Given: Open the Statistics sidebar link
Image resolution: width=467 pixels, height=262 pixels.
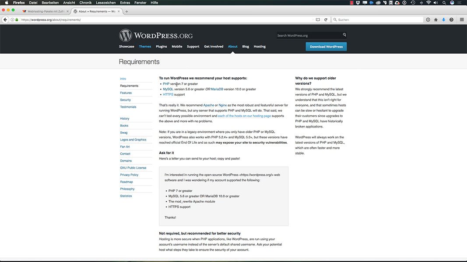Looking at the screenshot, I should (126, 196).
